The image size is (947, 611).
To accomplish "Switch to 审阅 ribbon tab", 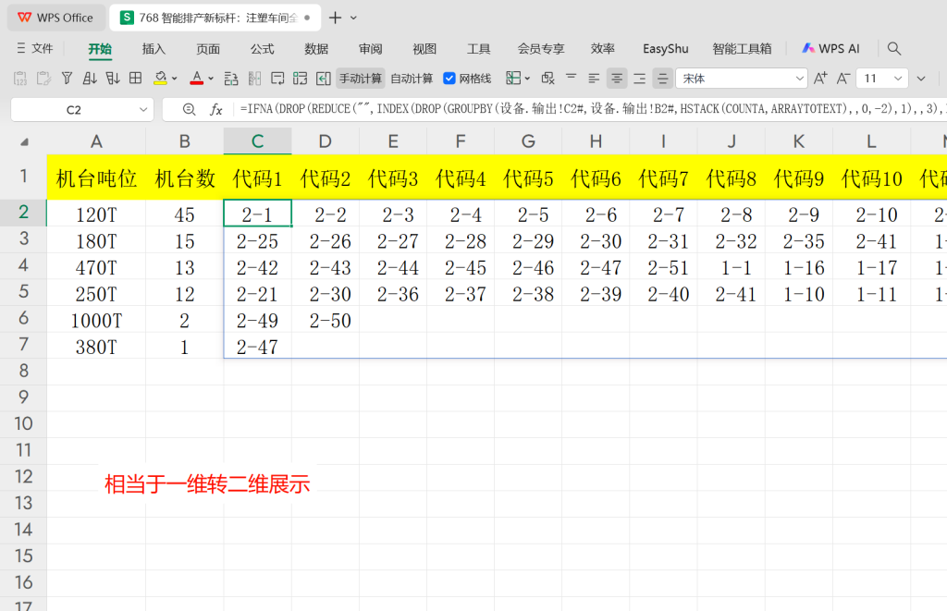I will [370, 49].
